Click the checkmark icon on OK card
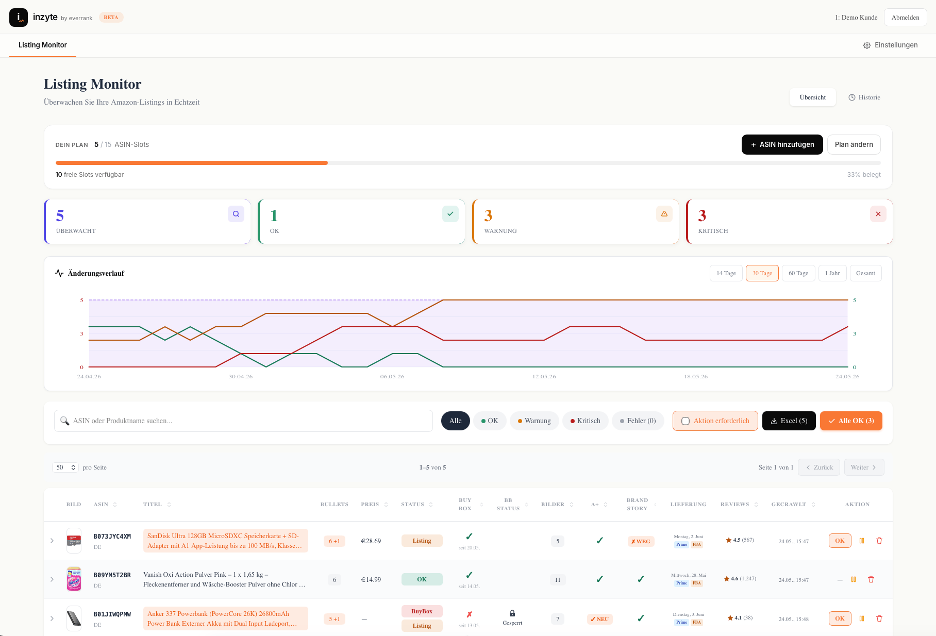 click(x=450, y=214)
